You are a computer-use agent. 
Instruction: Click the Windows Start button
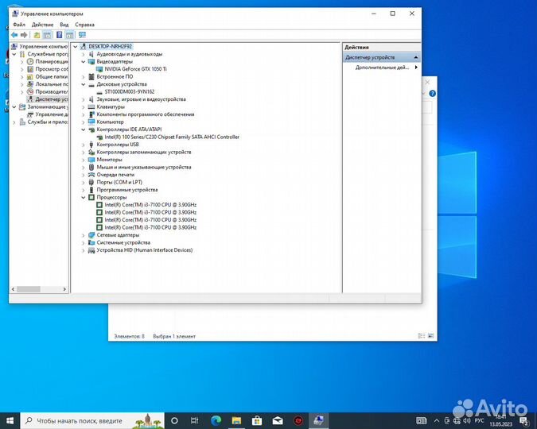[x=10, y=419]
